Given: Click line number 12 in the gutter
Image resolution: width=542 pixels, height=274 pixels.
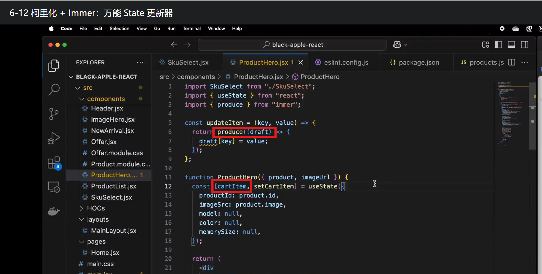Looking at the screenshot, I should [168, 186].
